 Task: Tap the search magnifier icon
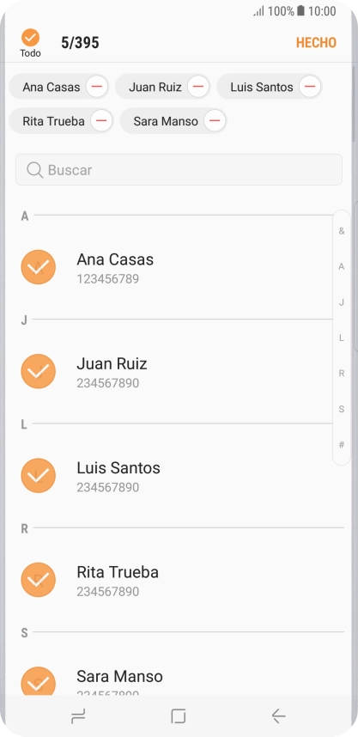(34, 170)
